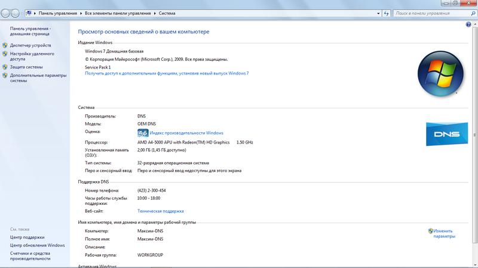Viewport: 478px width, 268px height.
Task: Click Изменить параметры link
Action: tap(444, 233)
